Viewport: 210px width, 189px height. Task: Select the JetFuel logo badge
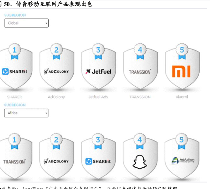(98, 72)
